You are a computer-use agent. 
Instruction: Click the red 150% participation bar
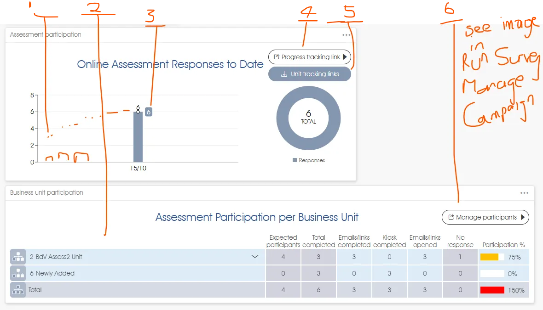click(x=492, y=290)
